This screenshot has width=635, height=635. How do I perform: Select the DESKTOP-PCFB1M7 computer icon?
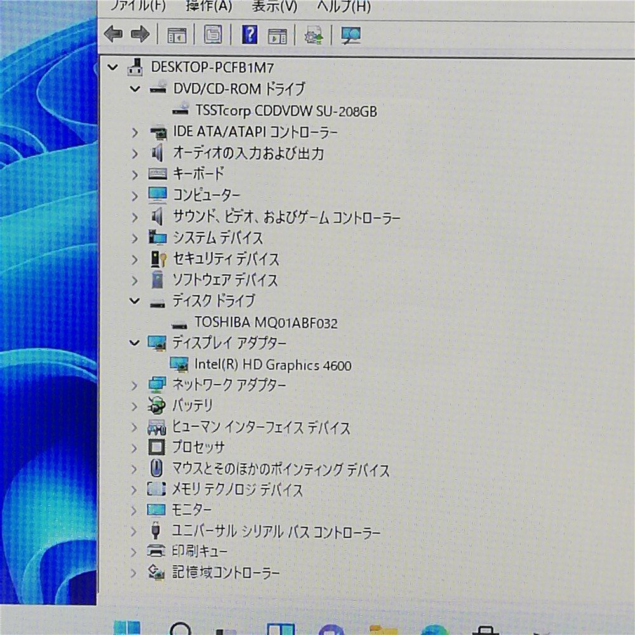point(136,67)
